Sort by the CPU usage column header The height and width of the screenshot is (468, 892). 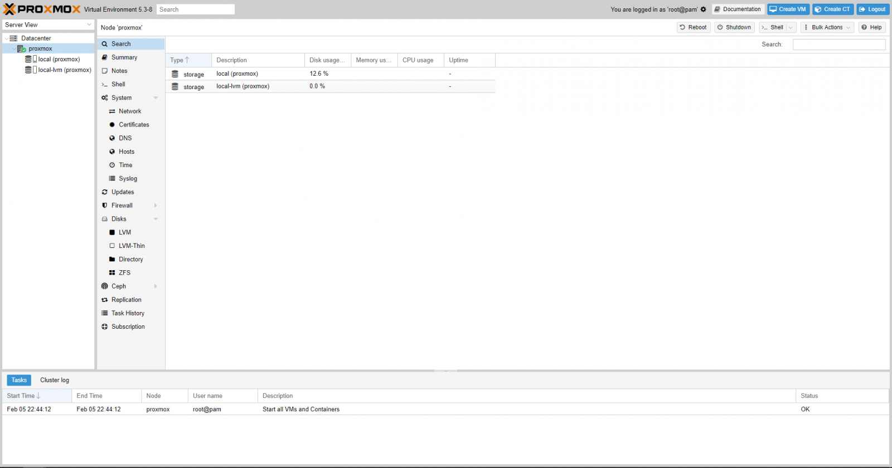click(x=421, y=60)
